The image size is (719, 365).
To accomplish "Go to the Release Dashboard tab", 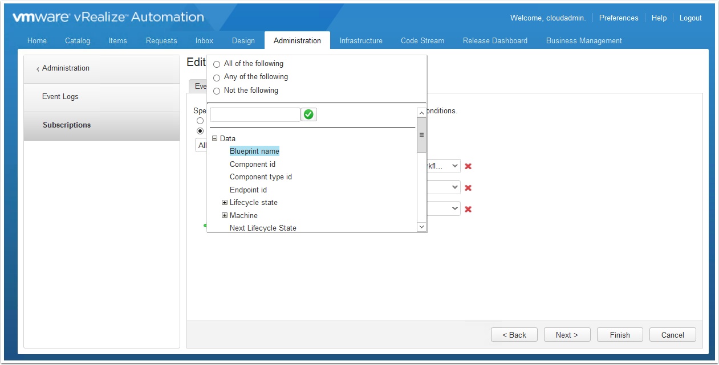I will click(495, 40).
